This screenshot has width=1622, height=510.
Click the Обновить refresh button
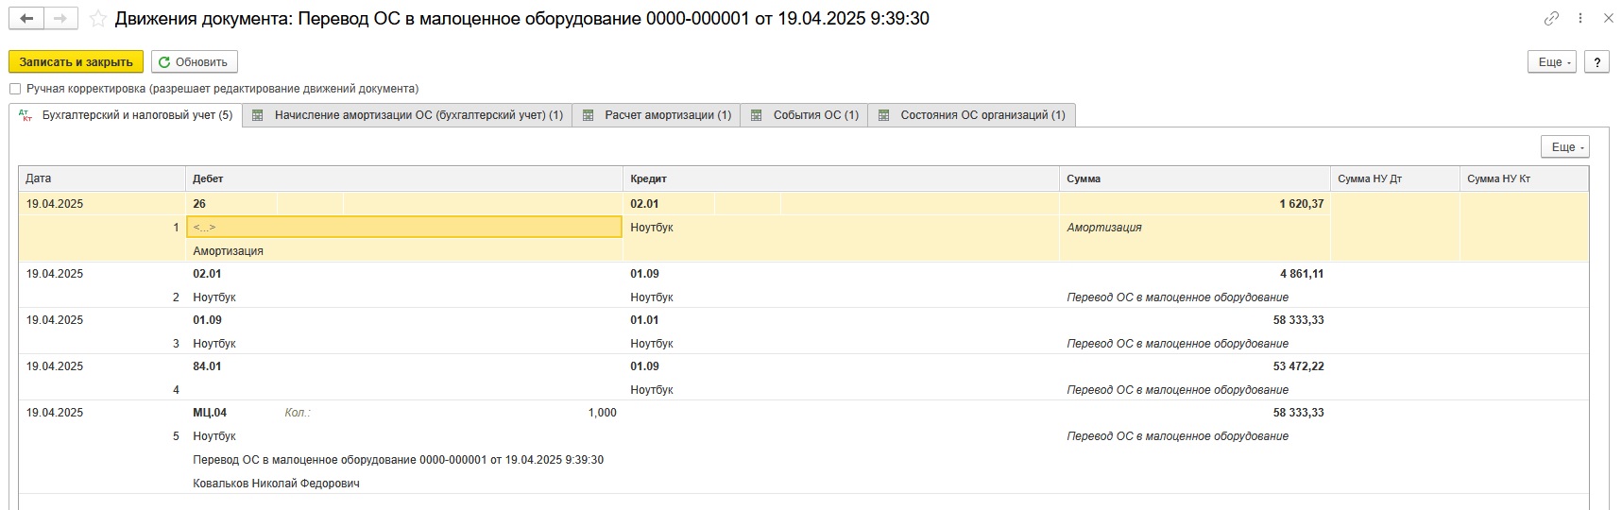(194, 62)
